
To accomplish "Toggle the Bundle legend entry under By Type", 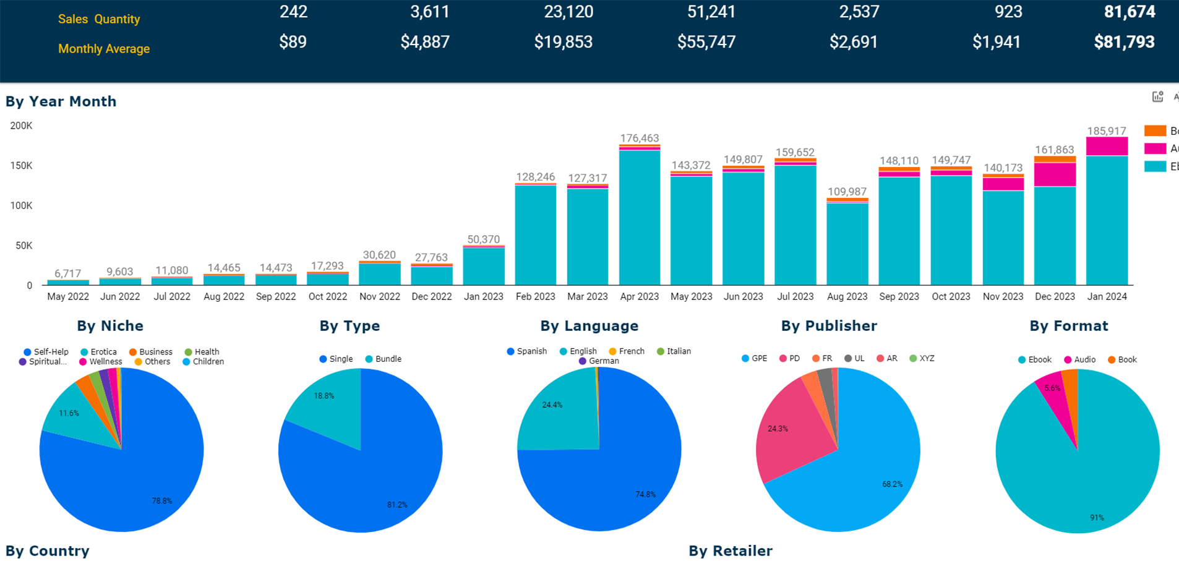I will tap(384, 359).
